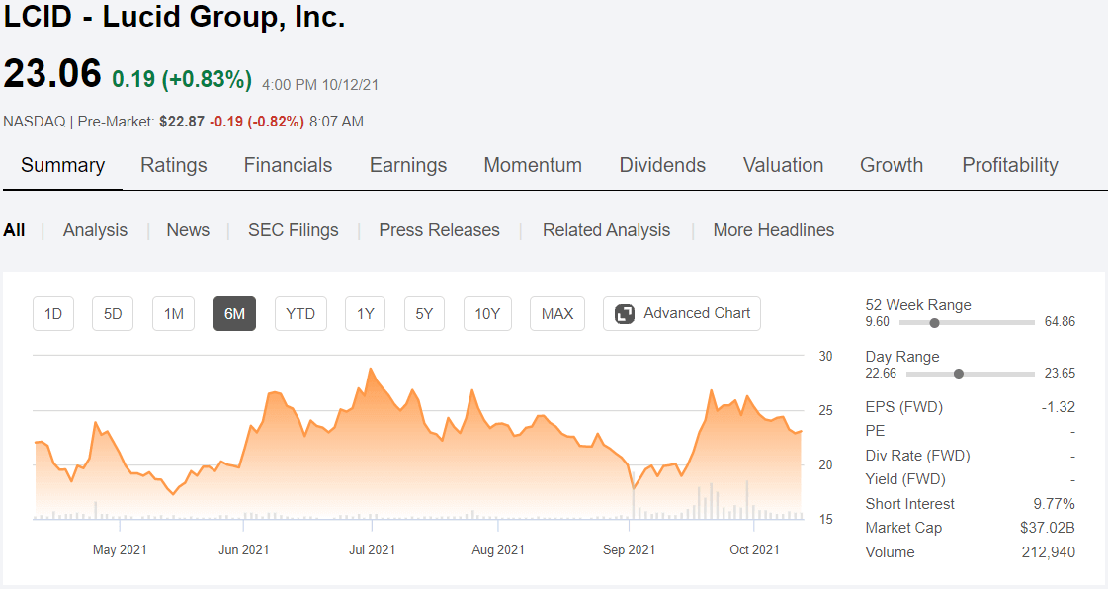Click the Jun 2021 axis label
The height and width of the screenshot is (589, 1108).
243,549
